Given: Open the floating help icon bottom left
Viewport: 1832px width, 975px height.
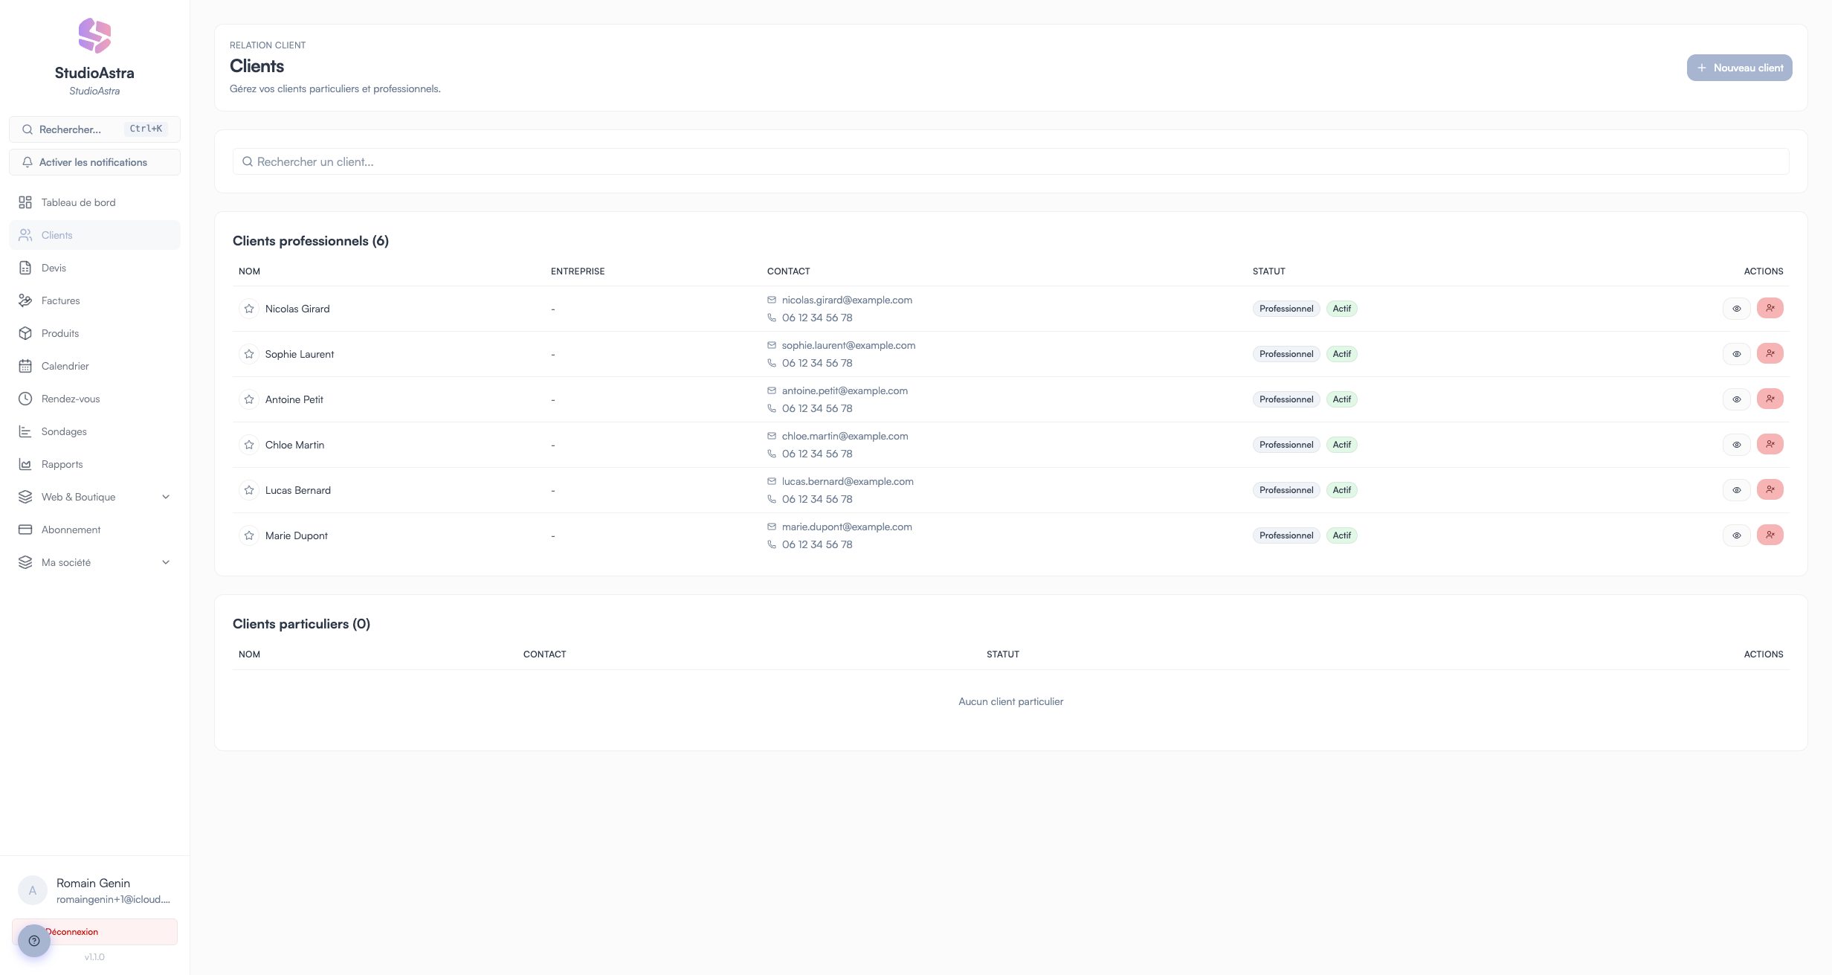Looking at the screenshot, I should click(33, 939).
